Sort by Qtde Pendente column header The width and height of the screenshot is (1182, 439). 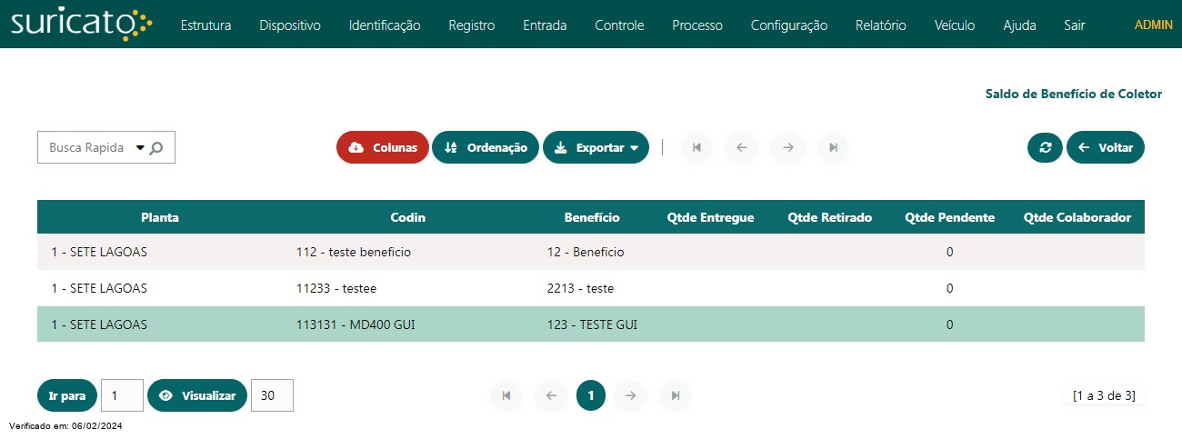click(949, 217)
